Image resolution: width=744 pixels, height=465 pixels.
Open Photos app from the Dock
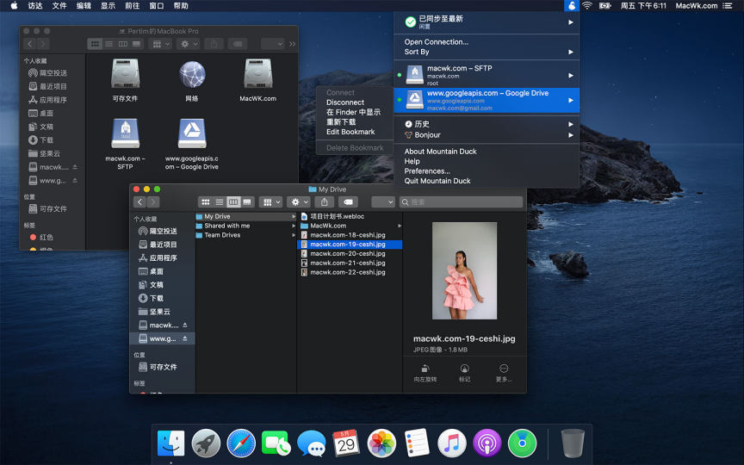point(381,443)
